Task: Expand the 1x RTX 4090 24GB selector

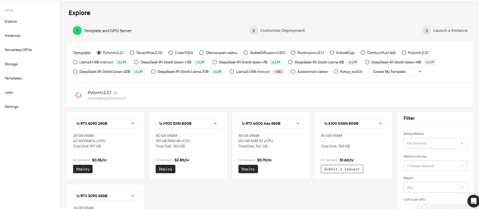Action: click(106, 123)
